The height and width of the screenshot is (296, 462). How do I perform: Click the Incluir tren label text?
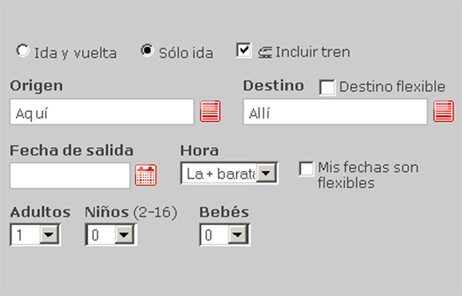313,52
